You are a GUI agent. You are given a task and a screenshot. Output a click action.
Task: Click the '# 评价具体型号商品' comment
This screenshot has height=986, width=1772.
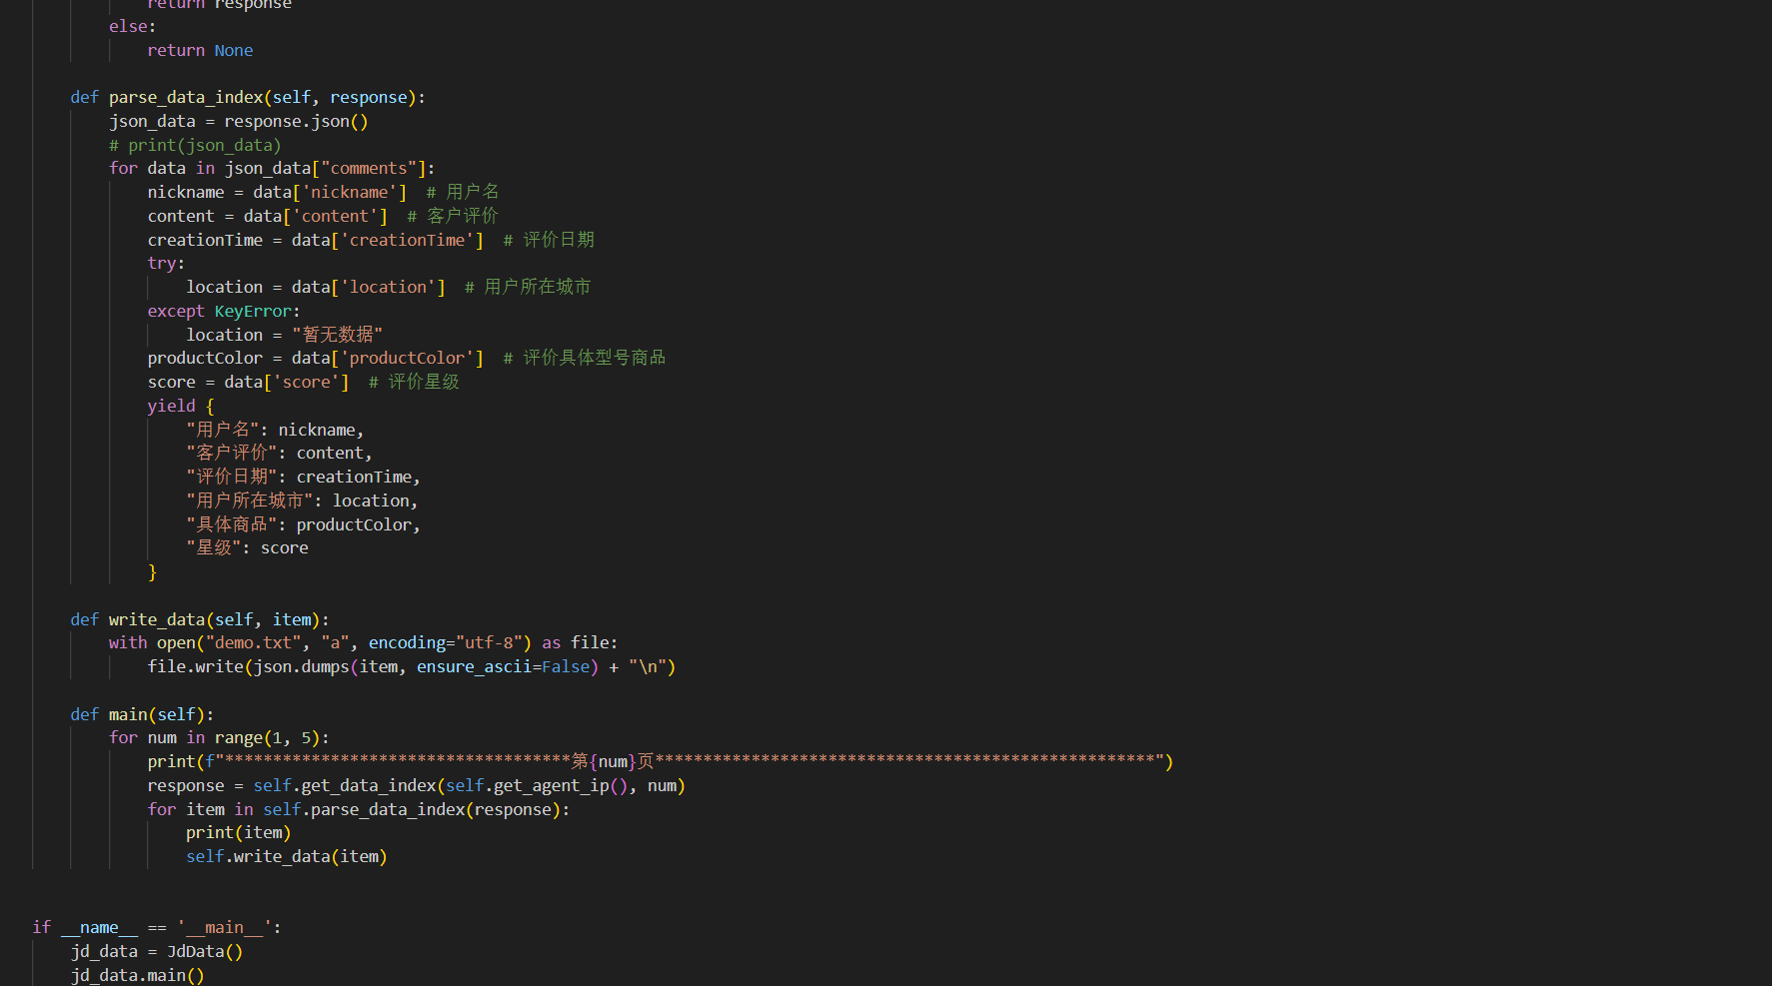(585, 358)
